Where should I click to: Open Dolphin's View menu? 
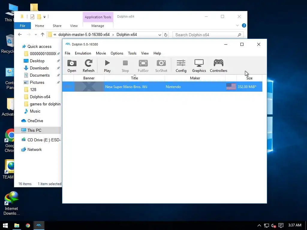[x=145, y=53]
